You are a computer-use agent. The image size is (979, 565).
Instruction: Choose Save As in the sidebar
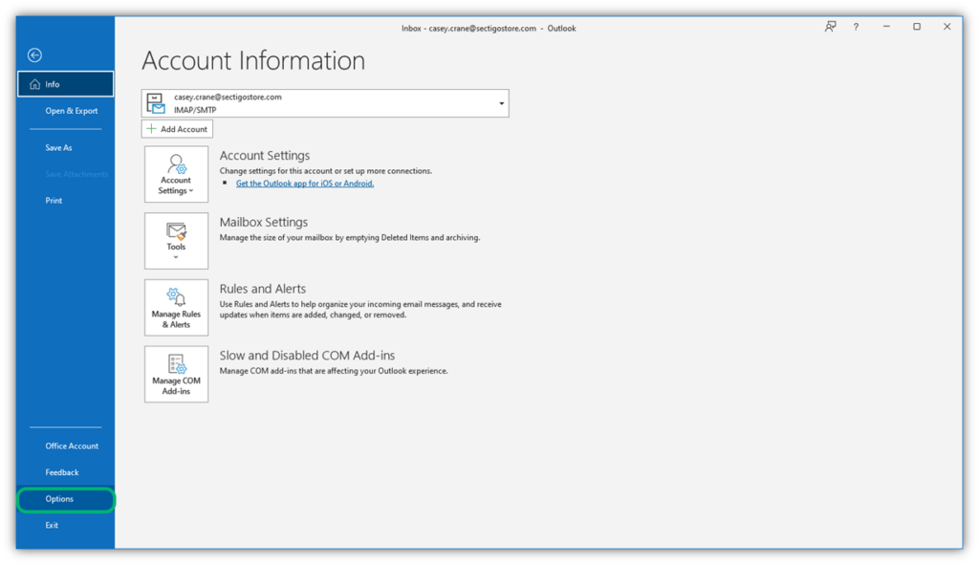(x=58, y=148)
